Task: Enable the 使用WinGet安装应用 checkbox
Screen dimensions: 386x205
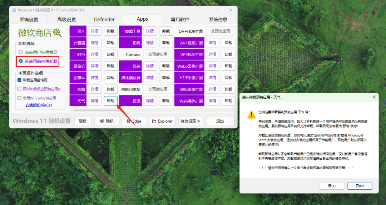Action: point(20,98)
